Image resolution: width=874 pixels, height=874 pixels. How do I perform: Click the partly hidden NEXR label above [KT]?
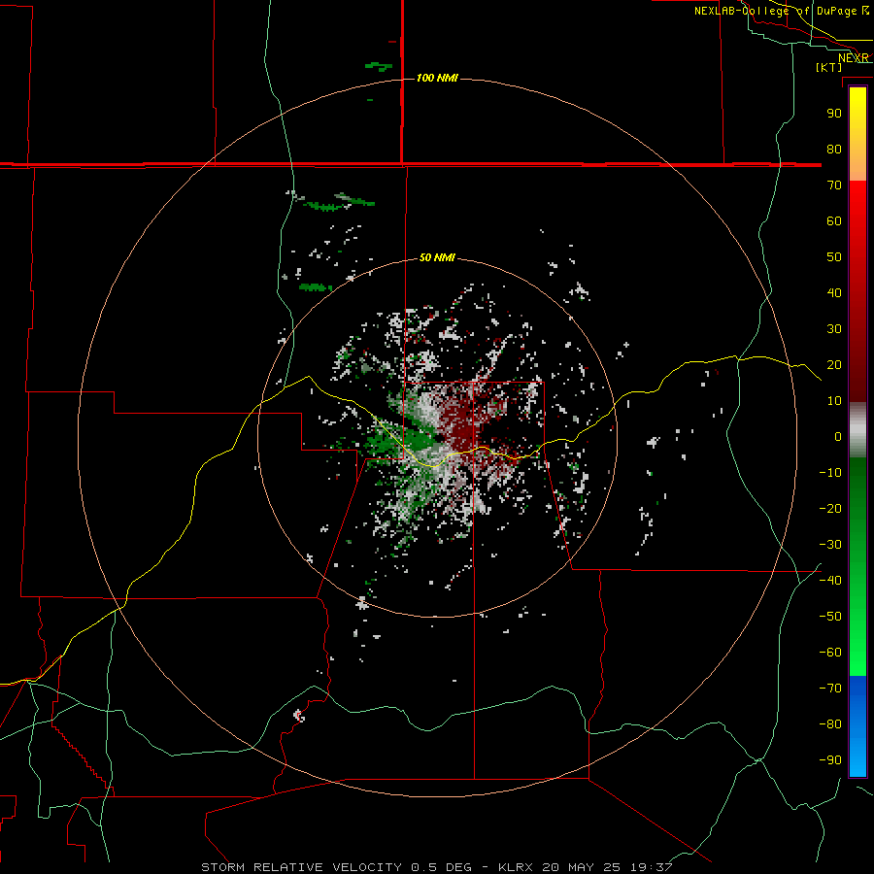pos(854,58)
